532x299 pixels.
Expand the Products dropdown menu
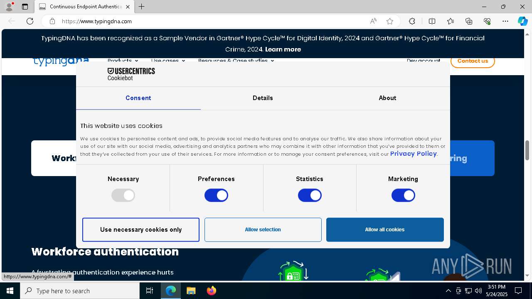[x=123, y=61]
